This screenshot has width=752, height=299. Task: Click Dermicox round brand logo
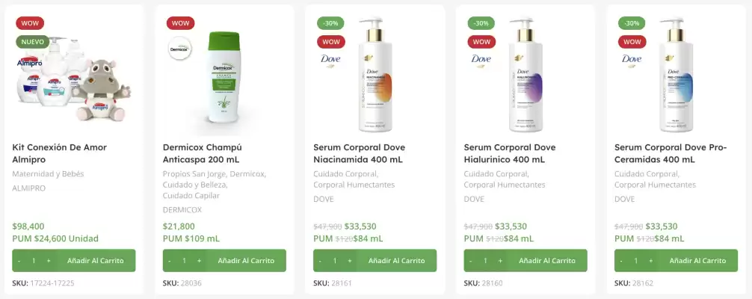[x=179, y=48]
